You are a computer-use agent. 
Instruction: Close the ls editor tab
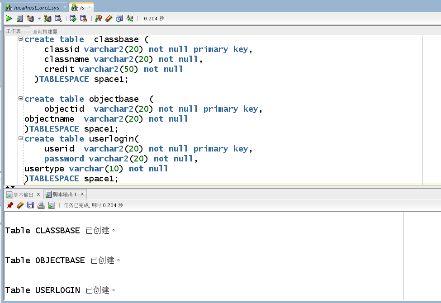tap(90, 7)
